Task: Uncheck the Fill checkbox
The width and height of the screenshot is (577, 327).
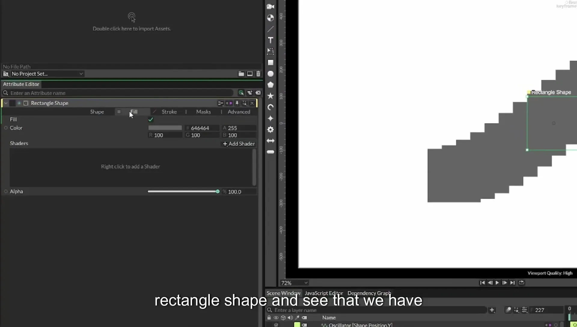Action: pos(151,120)
